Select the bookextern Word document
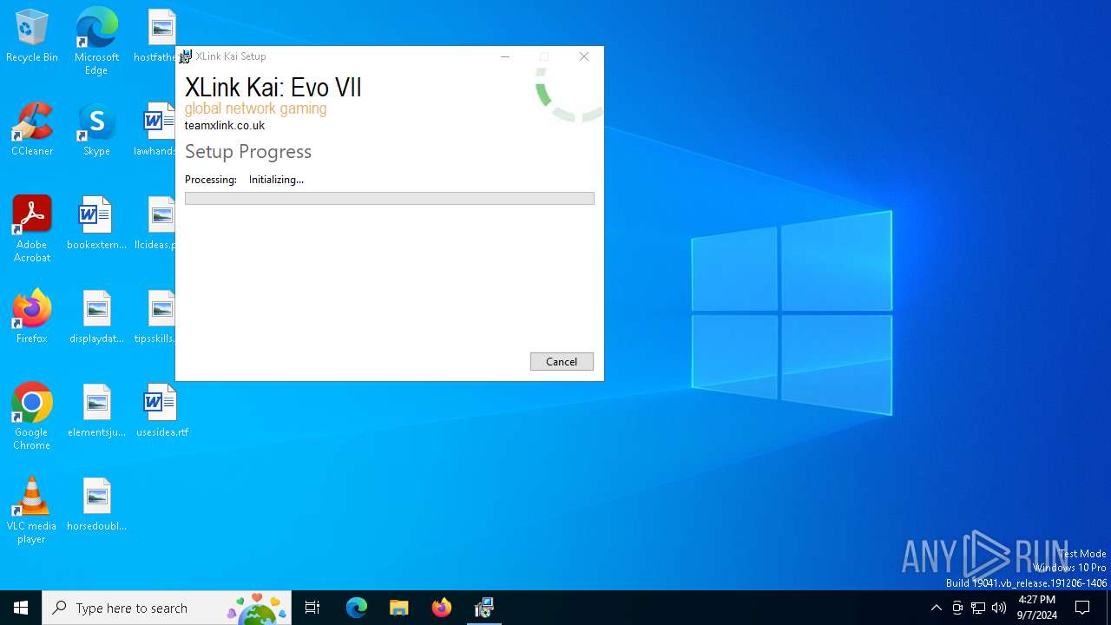The width and height of the screenshot is (1111, 625). pos(96,224)
